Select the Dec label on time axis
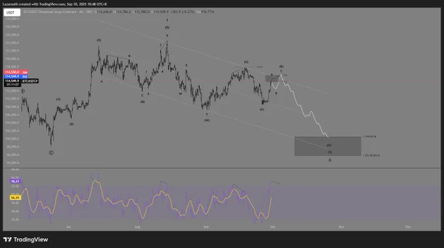This screenshot has width=444, height=248. pyautogui.click(x=408, y=227)
